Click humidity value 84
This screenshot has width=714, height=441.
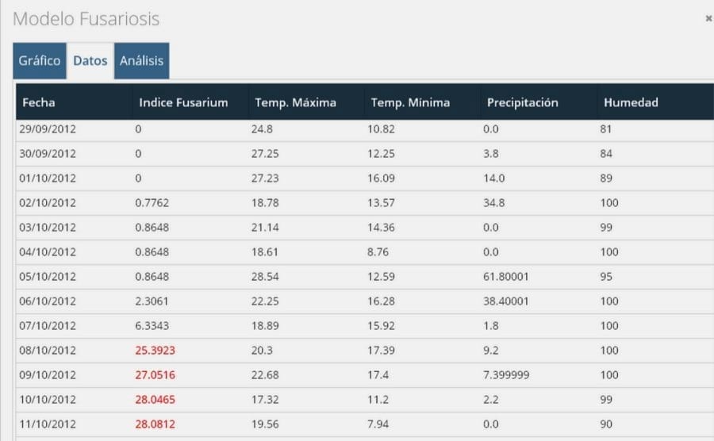click(x=606, y=153)
